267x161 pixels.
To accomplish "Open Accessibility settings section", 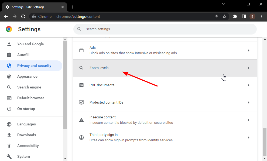I will [x=31, y=146].
